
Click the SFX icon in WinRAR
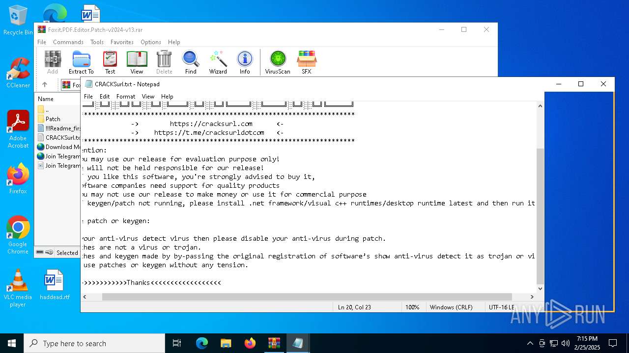tap(306, 62)
